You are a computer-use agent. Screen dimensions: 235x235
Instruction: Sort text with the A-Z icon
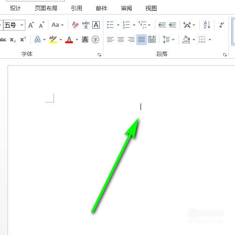[207, 25]
